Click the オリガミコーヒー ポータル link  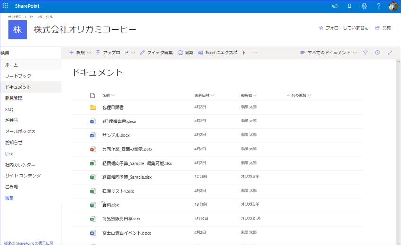click(30, 17)
